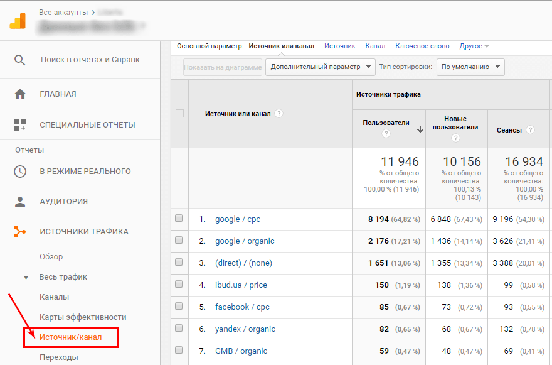Screen dimensions: 552x365
Task: Click the help icon under Новые пользователи
Action: 455,138
